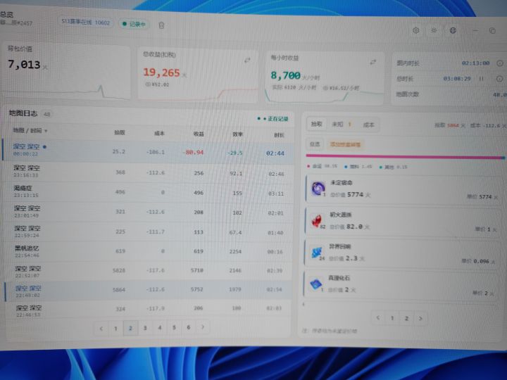
Task: Open map log page 4
Action: coord(160,328)
